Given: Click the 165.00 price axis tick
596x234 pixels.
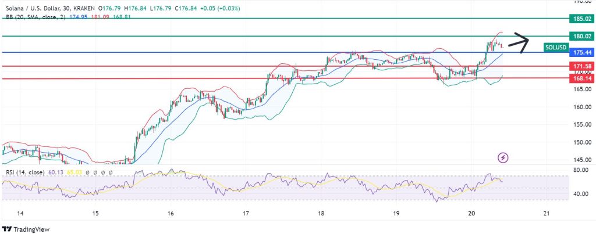Looking at the screenshot, I should (583, 89).
